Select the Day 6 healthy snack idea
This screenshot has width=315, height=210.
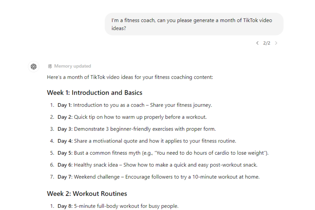165,165
